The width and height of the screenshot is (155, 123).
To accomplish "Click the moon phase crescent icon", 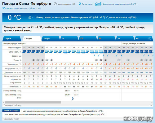I will (73, 99).
